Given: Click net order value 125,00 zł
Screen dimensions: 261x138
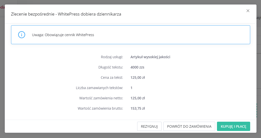Looking at the screenshot, I should point(138,98).
